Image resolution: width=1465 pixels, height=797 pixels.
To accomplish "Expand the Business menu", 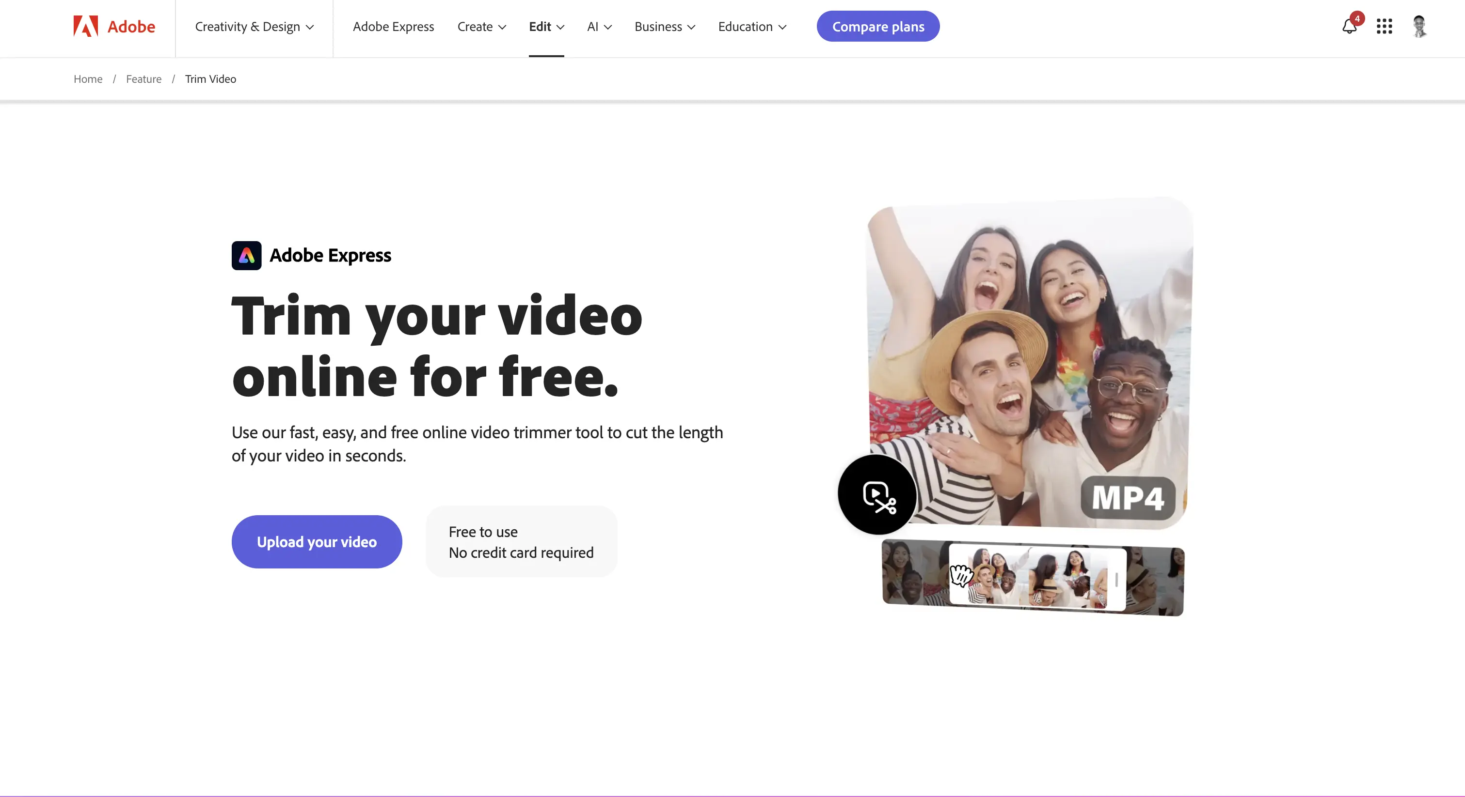I will pyautogui.click(x=665, y=27).
